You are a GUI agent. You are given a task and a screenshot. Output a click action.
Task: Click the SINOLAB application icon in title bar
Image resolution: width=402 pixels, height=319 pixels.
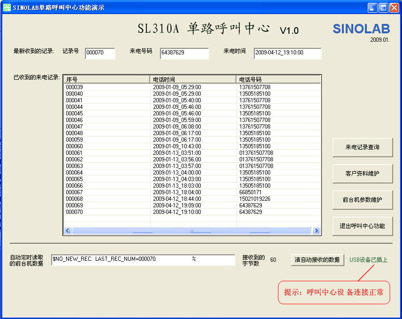coord(7,8)
